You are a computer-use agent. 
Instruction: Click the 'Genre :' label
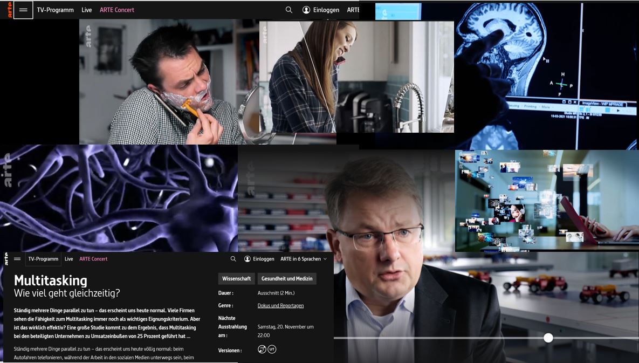click(x=226, y=305)
